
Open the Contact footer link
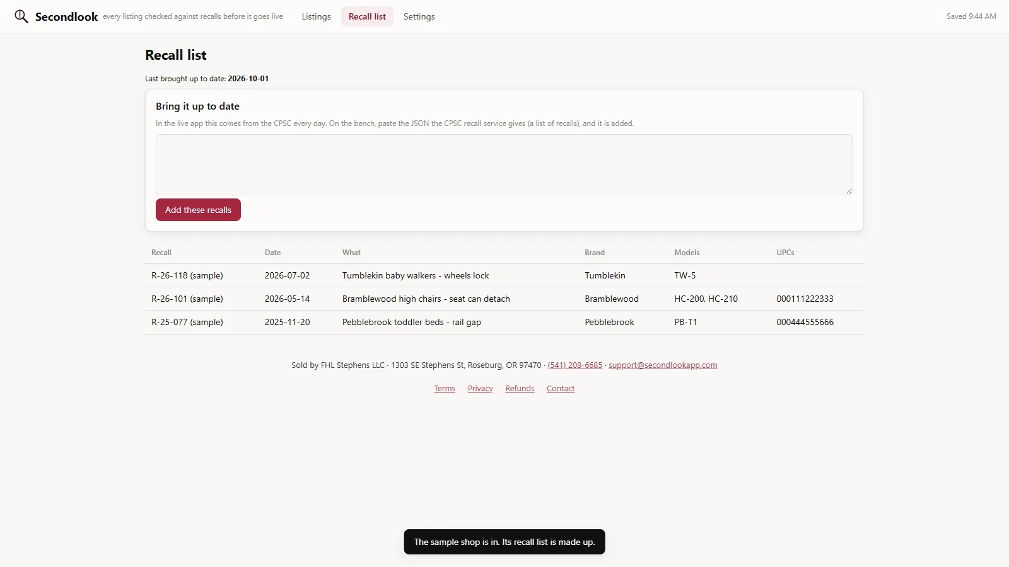click(561, 389)
